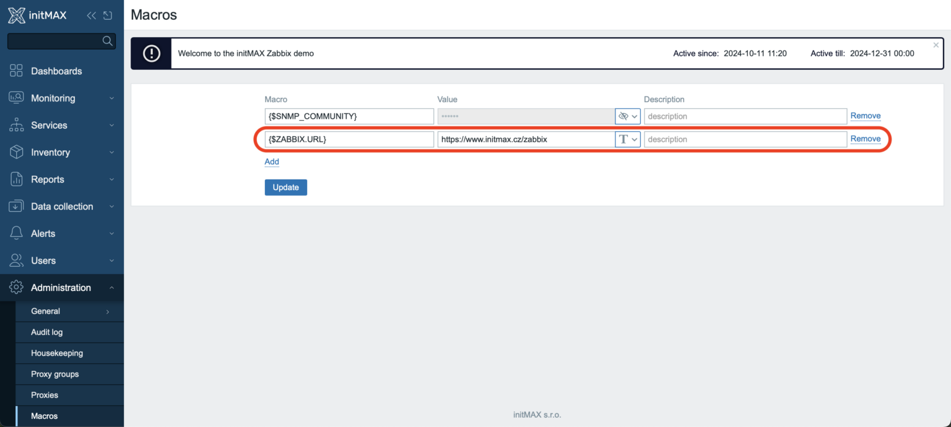Click the search magnifier icon
This screenshot has height=427, width=951.
pyautogui.click(x=107, y=41)
